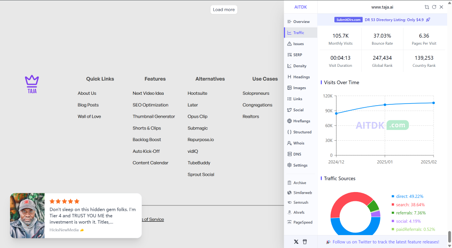452x248 pixels.
Task: Open the Issues tab
Action: (x=300, y=44)
